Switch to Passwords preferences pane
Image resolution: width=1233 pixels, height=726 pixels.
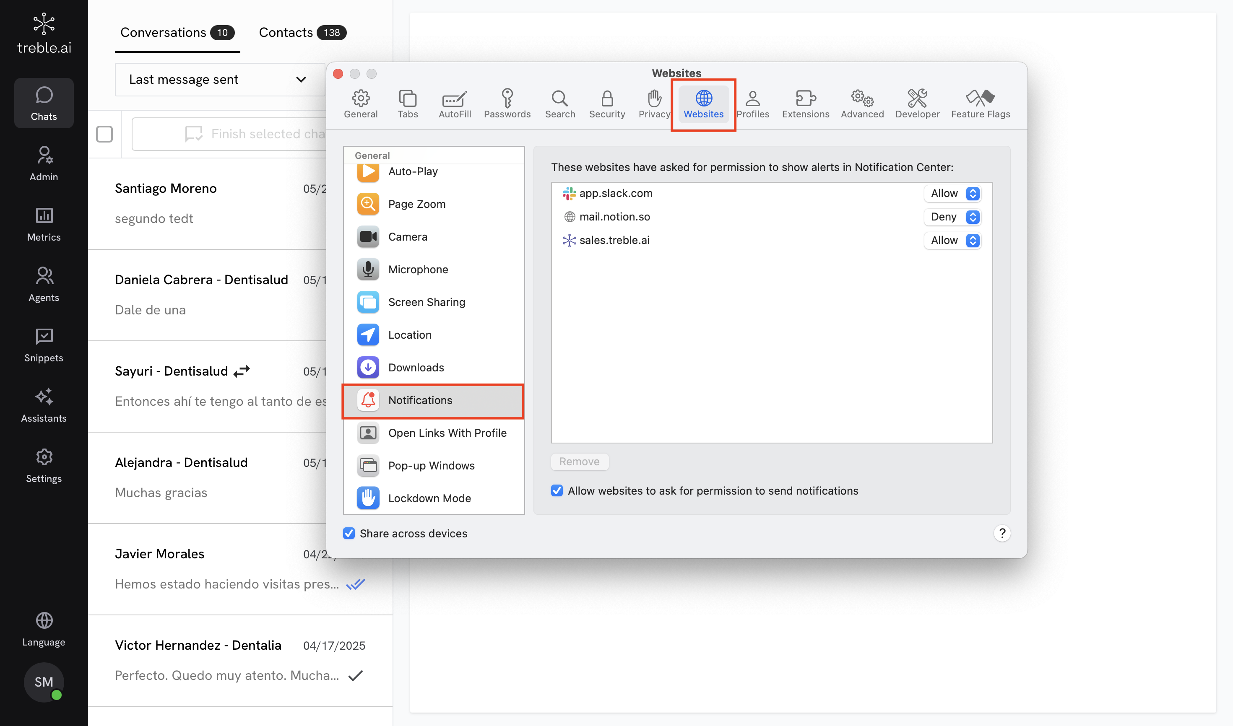(507, 104)
